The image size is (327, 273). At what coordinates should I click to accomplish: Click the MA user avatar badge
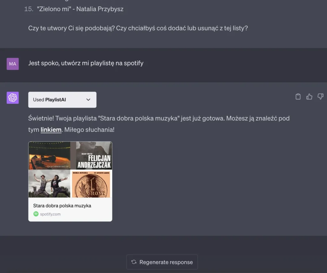(12, 64)
